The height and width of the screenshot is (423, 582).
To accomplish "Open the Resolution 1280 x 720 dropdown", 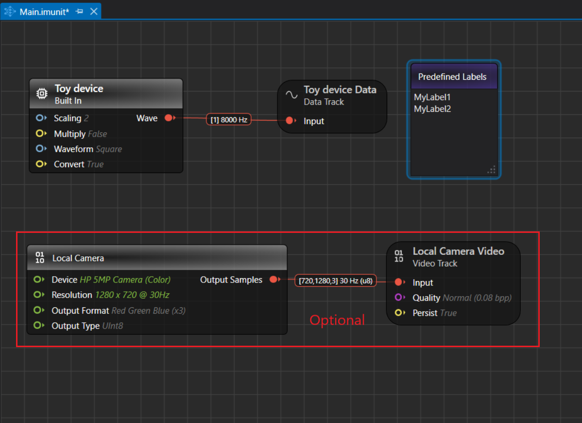I will (132, 295).
